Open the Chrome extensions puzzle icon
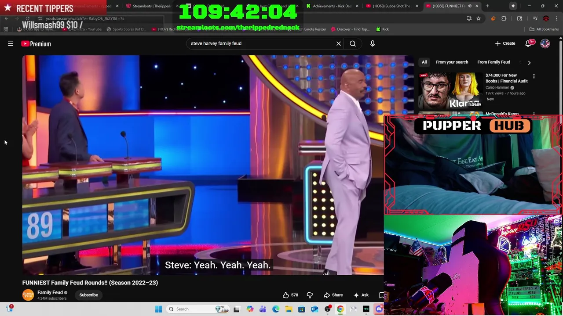 coord(504,18)
